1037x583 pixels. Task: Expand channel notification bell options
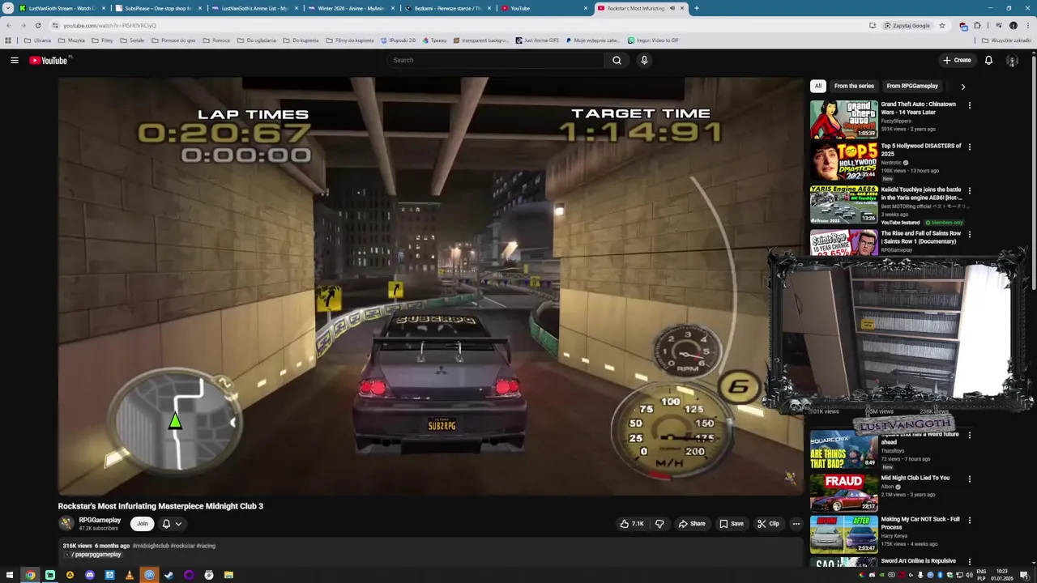pos(171,524)
